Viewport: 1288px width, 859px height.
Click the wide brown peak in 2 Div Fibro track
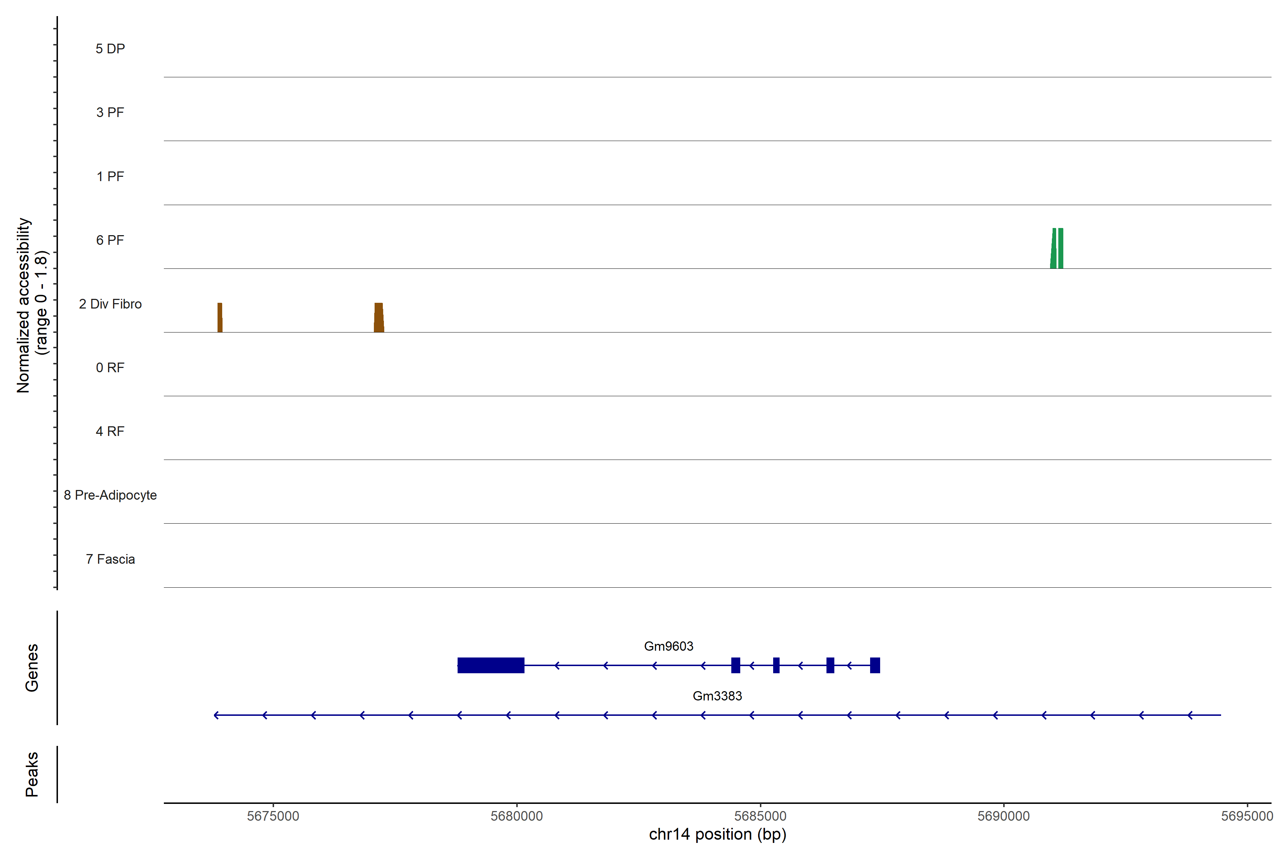point(379,318)
